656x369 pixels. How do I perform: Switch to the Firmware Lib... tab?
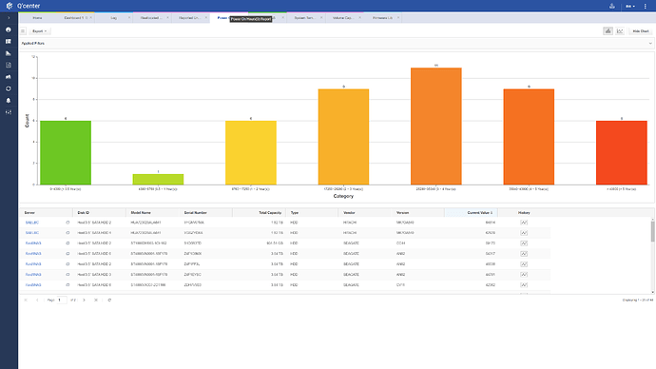382,18
